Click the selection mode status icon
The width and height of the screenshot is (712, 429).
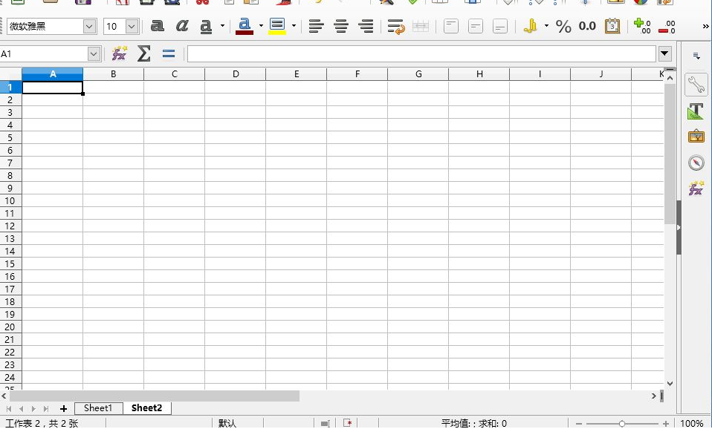[325, 424]
